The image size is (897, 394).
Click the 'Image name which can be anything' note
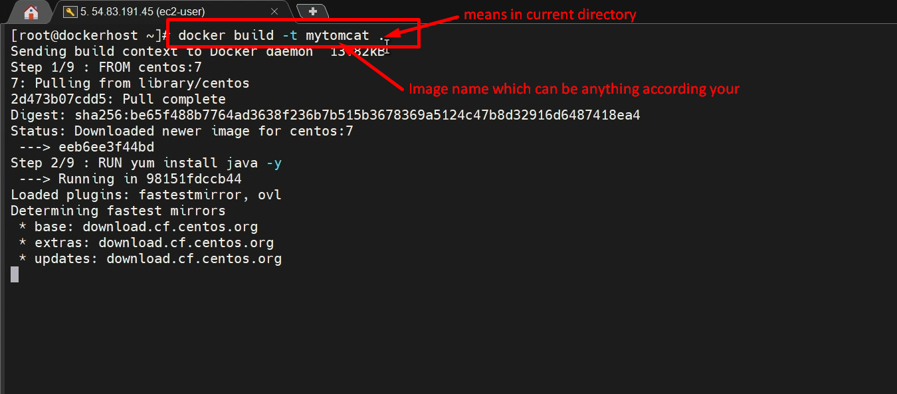(574, 89)
